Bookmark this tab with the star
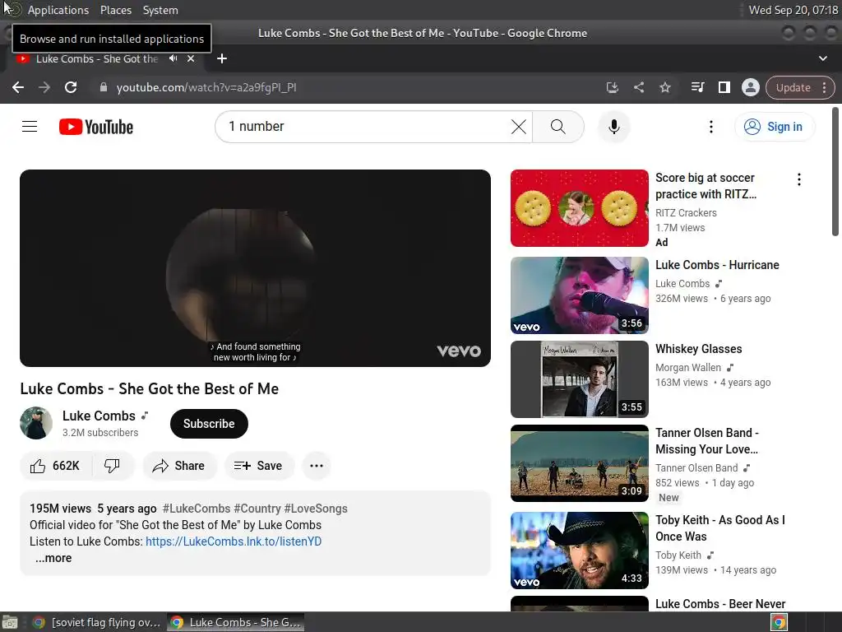 coord(664,87)
